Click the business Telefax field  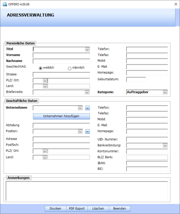point(147,114)
